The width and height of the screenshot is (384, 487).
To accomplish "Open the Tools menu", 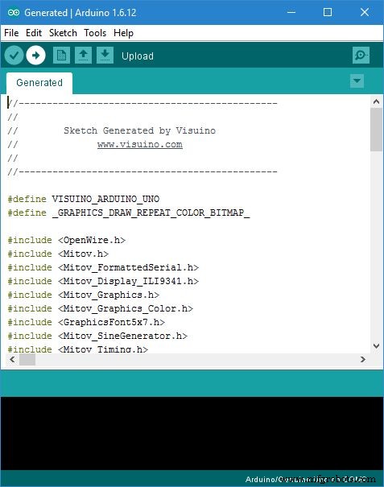I will (95, 33).
